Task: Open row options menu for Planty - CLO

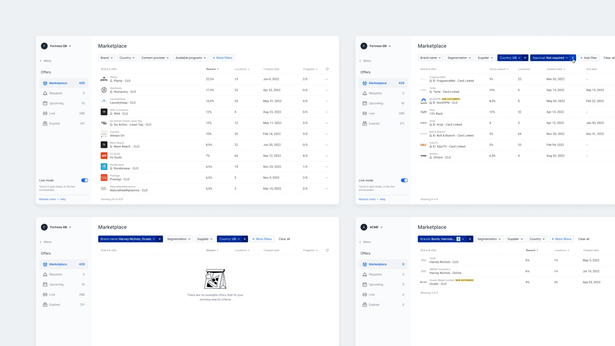Action: pos(327,79)
